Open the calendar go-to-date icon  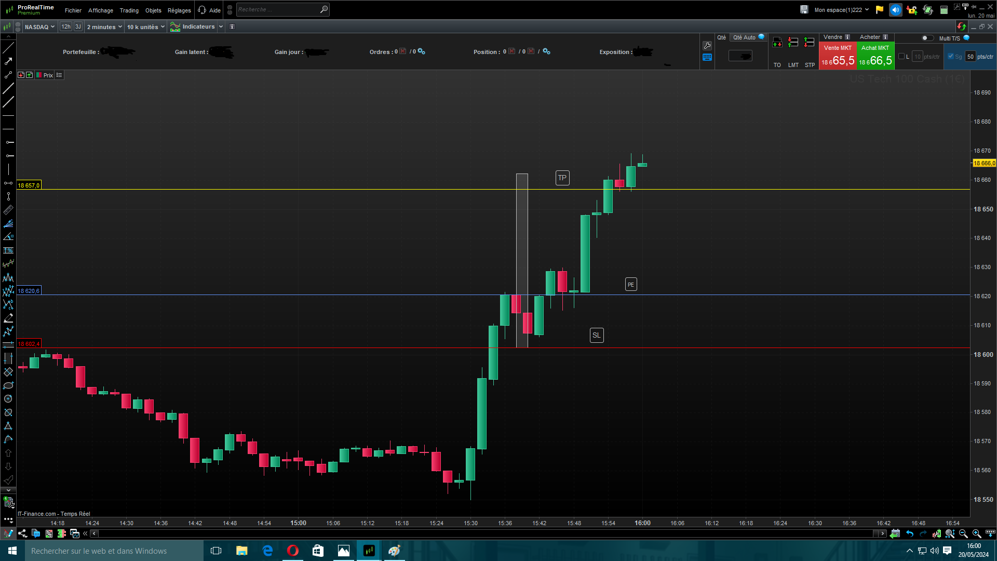pyautogui.click(x=895, y=533)
